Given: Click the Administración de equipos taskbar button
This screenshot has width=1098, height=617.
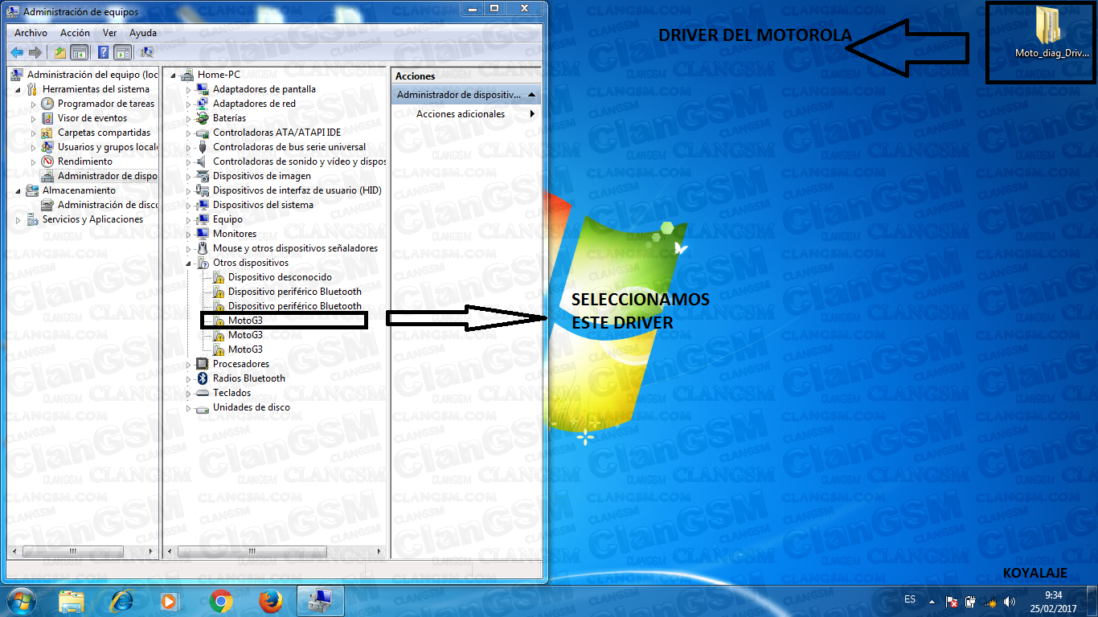Looking at the screenshot, I should click(321, 601).
